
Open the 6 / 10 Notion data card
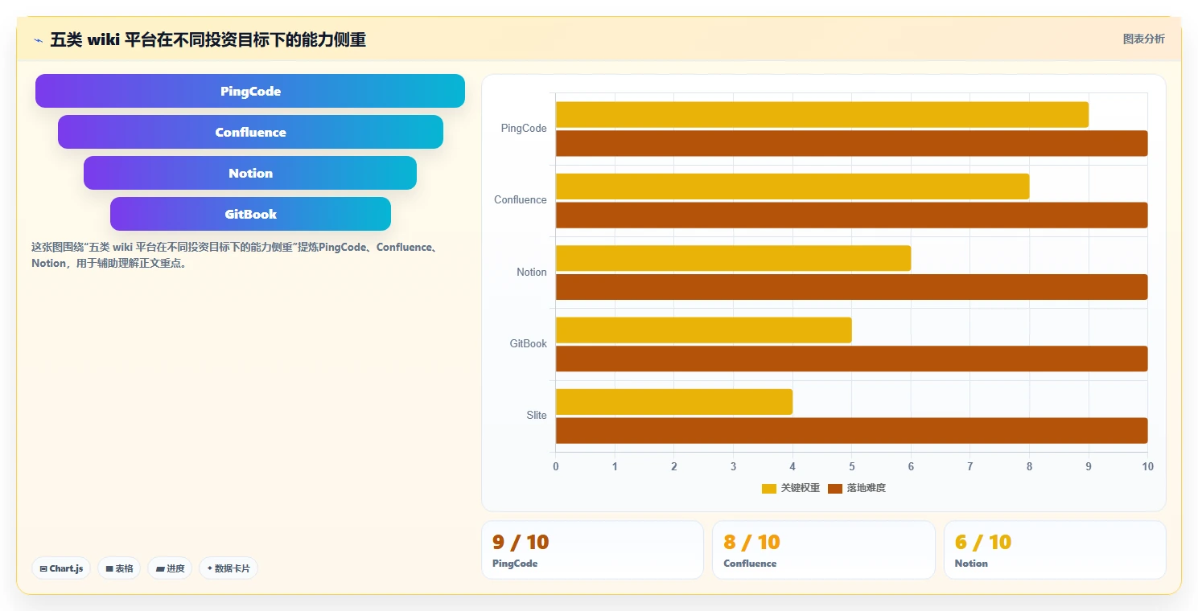pyautogui.click(x=1055, y=550)
